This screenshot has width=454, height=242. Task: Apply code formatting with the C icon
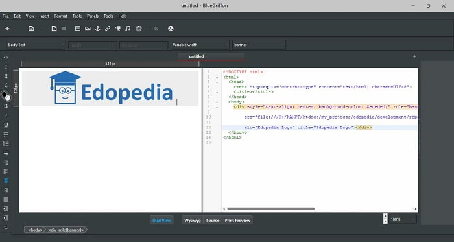(x=6, y=86)
